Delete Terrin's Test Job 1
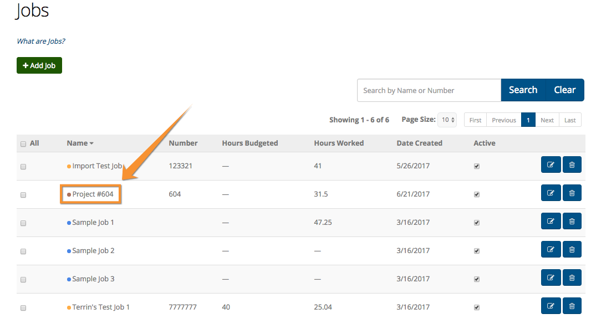Viewport: 591px width, 324px height. tap(572, 306)
